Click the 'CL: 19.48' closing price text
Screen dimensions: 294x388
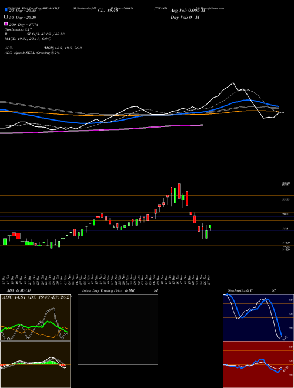tap(108, 11)
